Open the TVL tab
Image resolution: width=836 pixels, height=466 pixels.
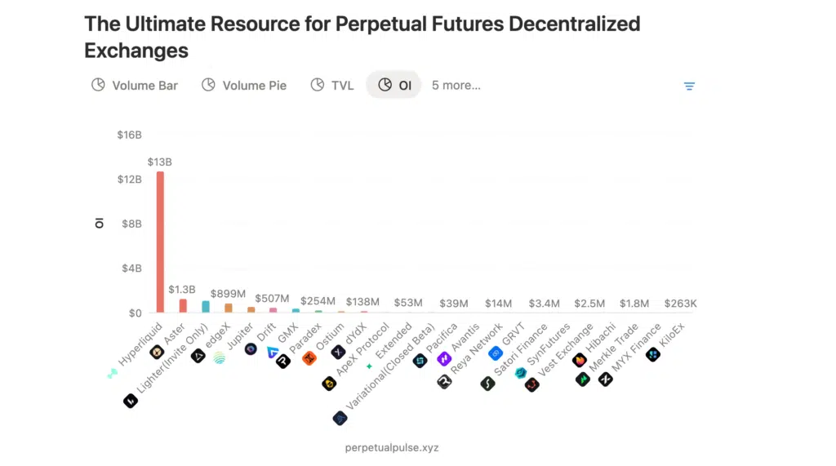coord(331,85)
